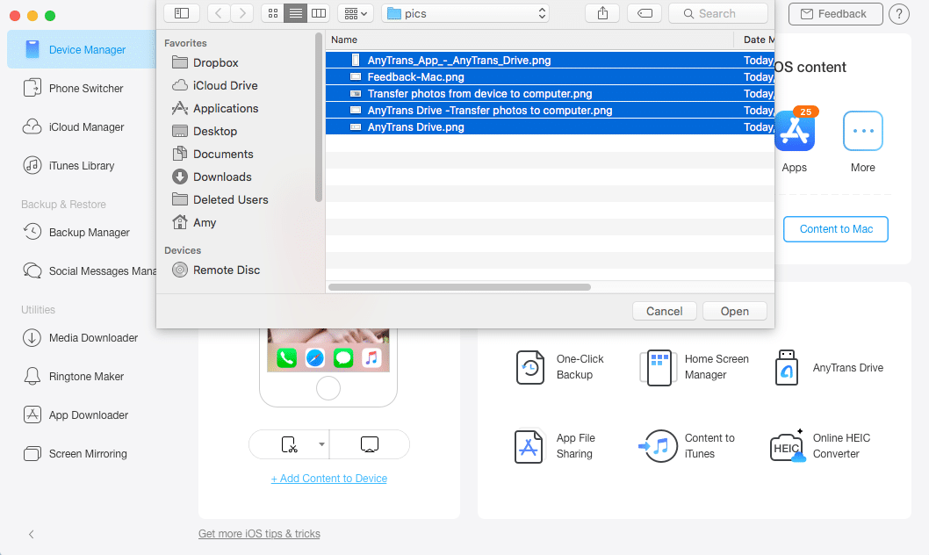Click the horizontal scrollbar in file list
The height and width of the screenshot is (555, 929).
point(459,287)
